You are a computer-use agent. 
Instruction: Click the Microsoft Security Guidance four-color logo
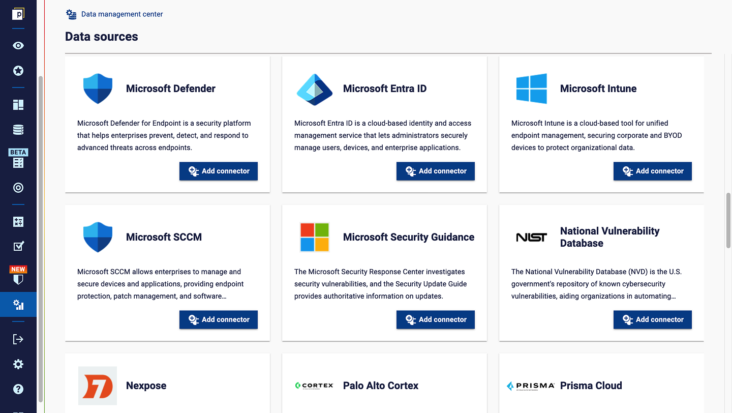click(315, 237)
